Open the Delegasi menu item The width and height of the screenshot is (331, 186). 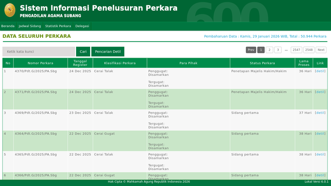click(82, 26)
